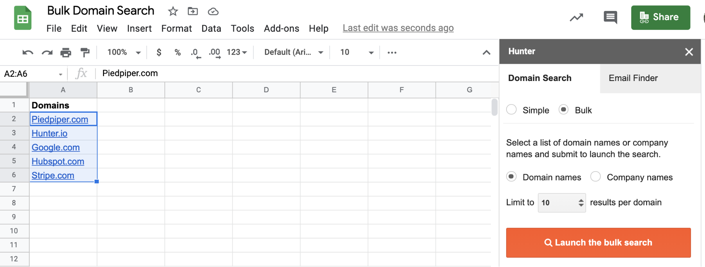Image resolution: width=705 pixels, height=267 pixels.
Task: Click the results limit stepper arrows
Action: coord(581,203)
